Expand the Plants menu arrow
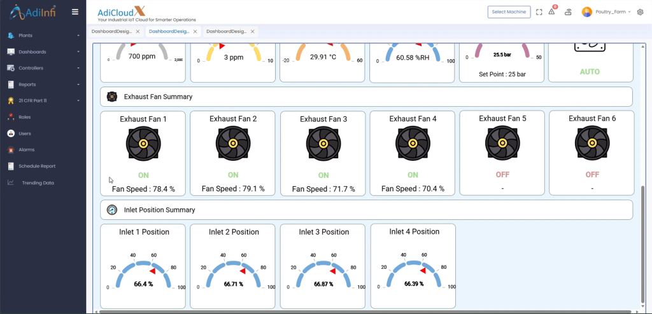The height and width of the screenshot is (314, 652). coord(78,36)
